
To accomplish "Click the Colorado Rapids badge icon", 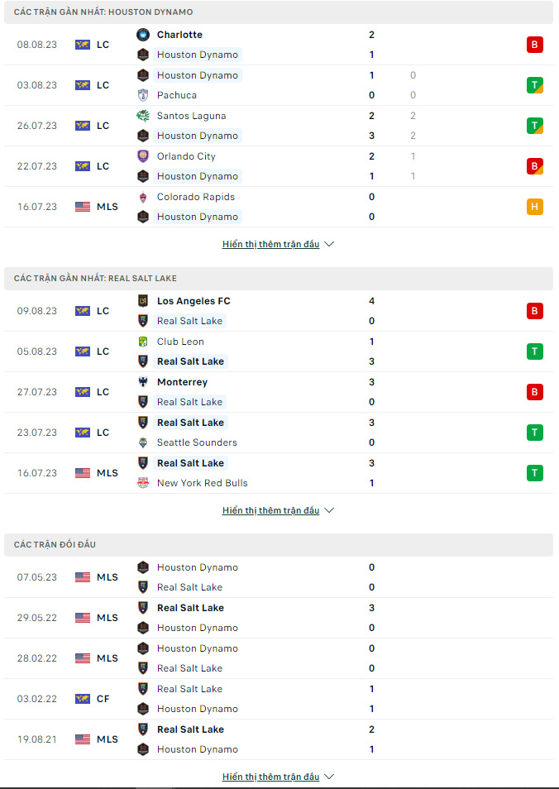I will click(x=143, y=197).
